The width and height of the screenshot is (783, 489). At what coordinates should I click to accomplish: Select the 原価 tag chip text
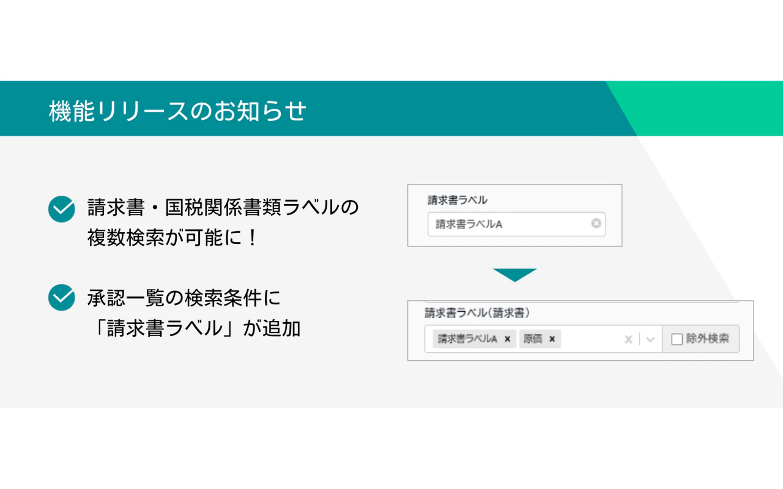click(x=533, y=339)
